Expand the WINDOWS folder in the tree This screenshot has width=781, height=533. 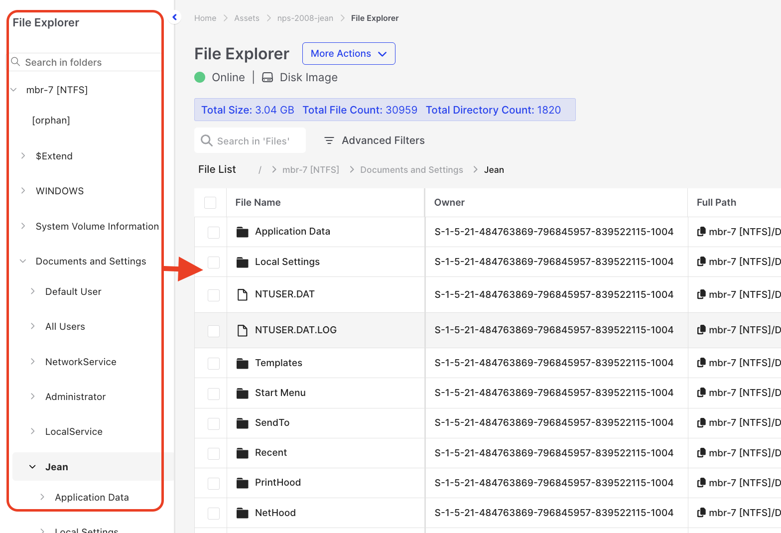pyautogui.click(x=23, y=191)
